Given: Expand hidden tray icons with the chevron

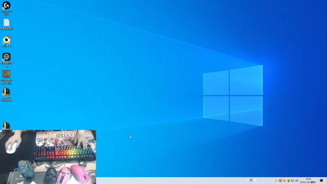Looking at the screenshot, I should tap(276, 181).
